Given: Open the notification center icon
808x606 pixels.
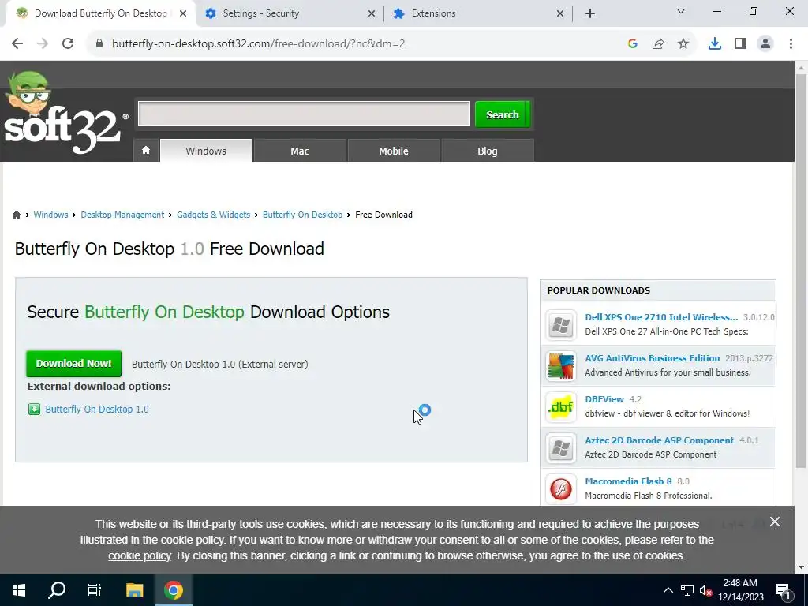Looking at the screenshot, I should [783, 590].
